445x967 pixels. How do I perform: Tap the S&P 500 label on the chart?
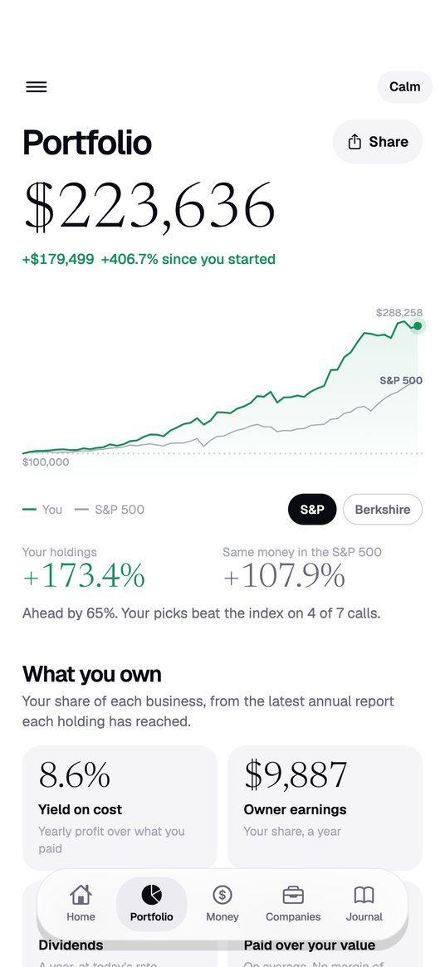[x=401, y=380]
